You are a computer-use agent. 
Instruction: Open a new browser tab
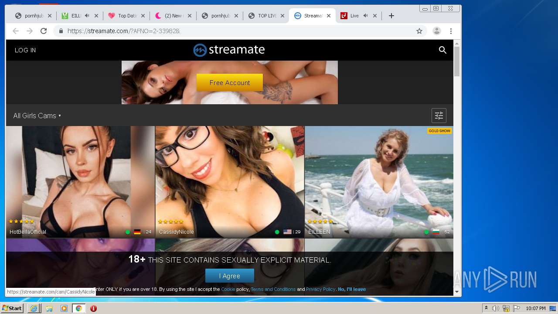click(x=391, y=16)
